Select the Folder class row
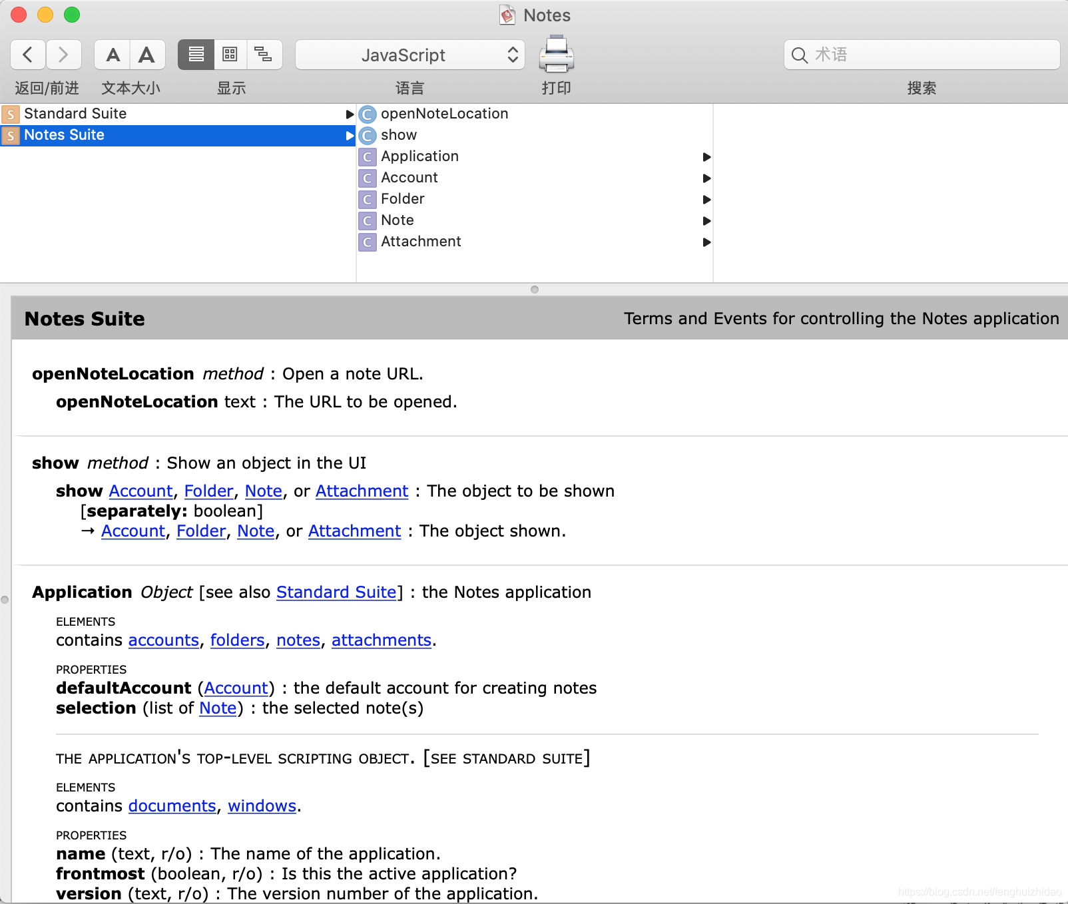This screenshot has width=1068, height=904. (x=535, y=199)
